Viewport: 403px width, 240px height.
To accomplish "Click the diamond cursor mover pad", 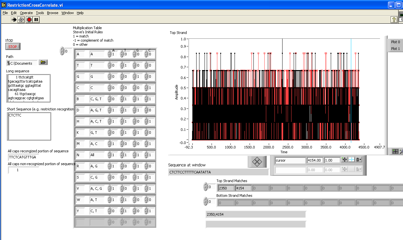I will click(x=257, y=162).
